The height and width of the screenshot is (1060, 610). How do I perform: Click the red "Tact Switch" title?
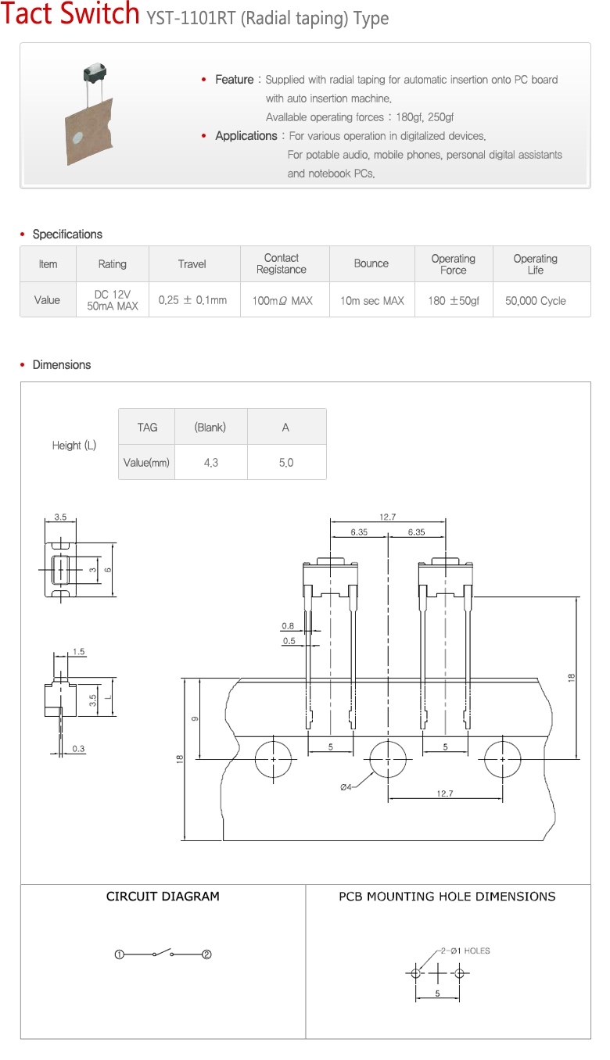pos(70,14)
